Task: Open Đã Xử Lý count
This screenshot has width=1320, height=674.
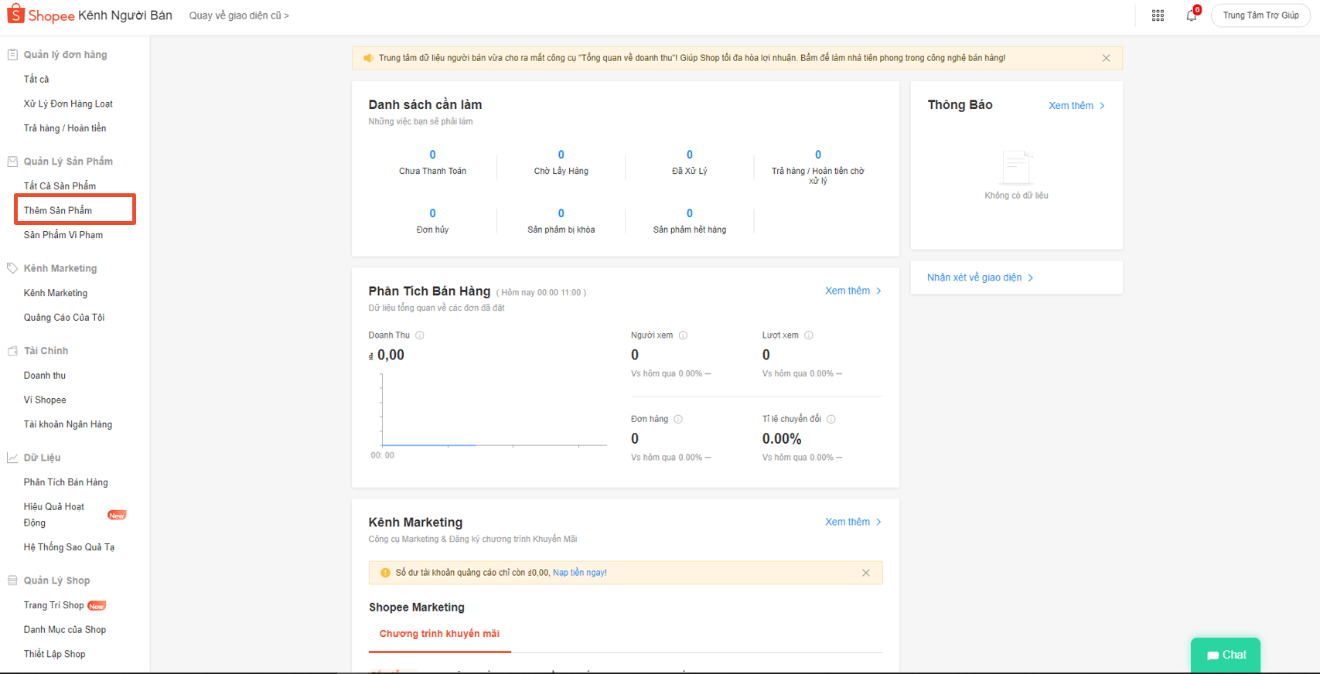Action: 690,155
